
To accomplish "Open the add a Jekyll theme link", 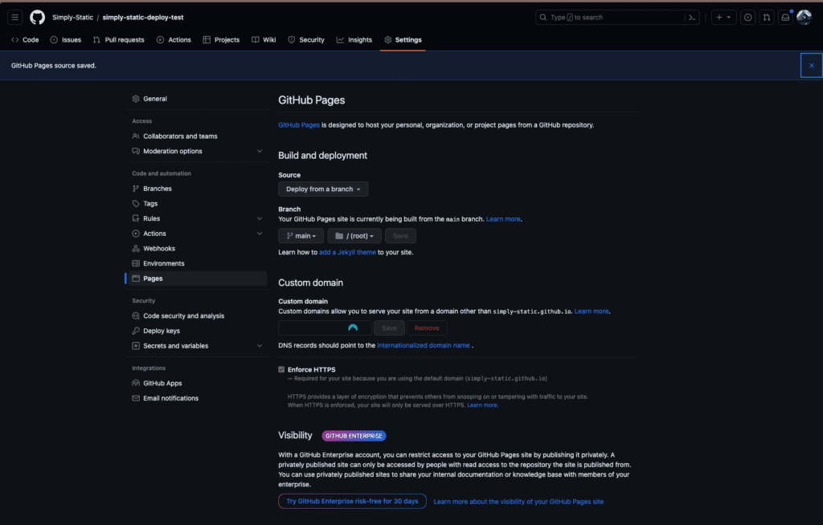I will (347, 252).
